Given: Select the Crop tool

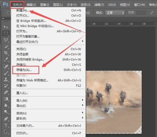Looking at the screenshot, I should click(x=6, y=53).
